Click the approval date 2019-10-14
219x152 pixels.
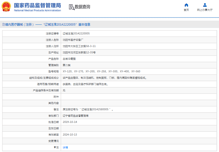(x=70, y=122)
